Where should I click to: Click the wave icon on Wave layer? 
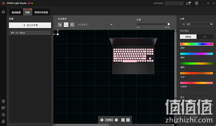tap(17, 33)
